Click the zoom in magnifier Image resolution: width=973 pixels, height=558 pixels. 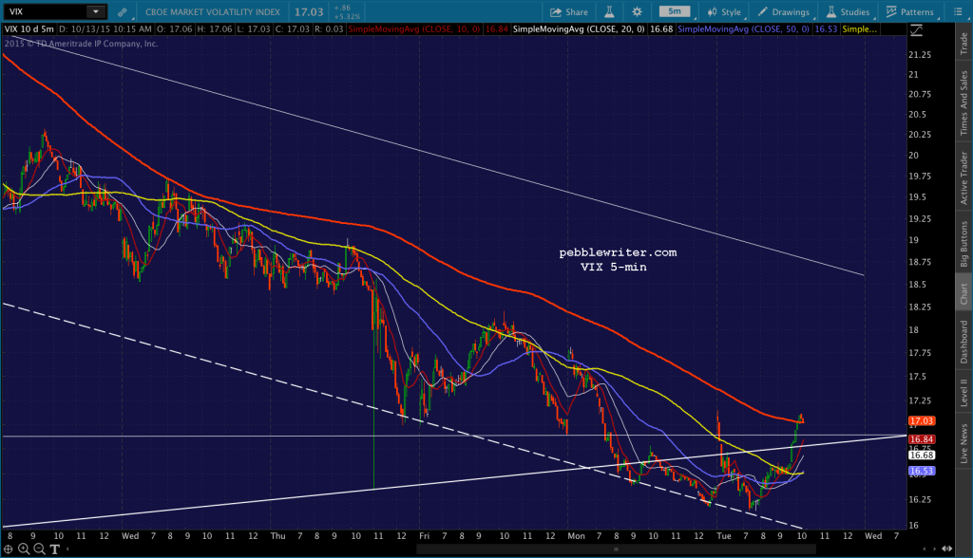tap(24, 549)
